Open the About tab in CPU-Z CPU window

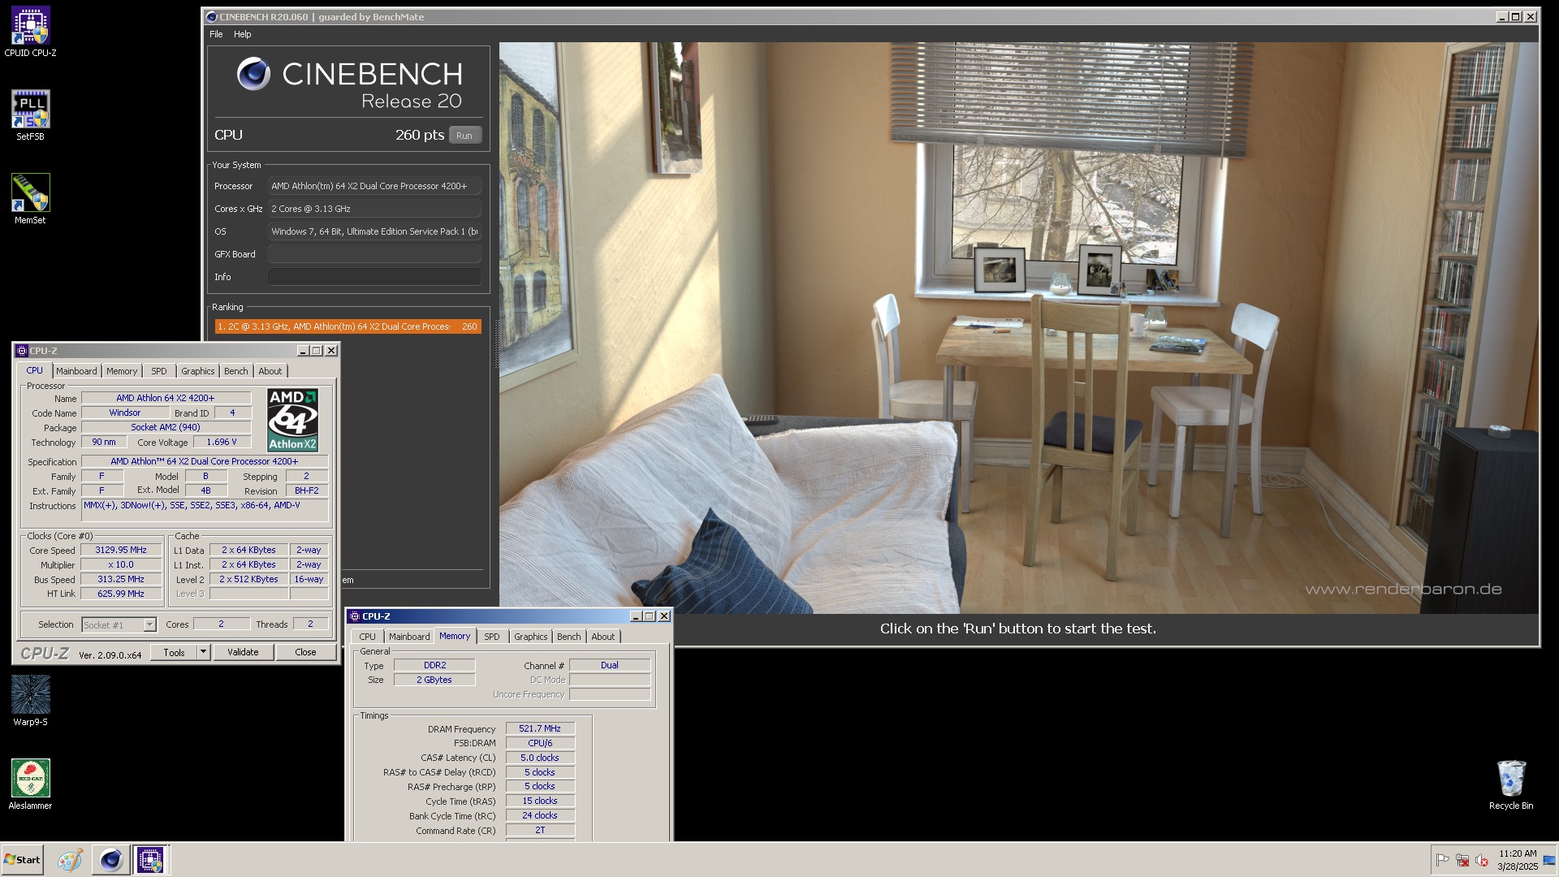click(x=270, y=371)
